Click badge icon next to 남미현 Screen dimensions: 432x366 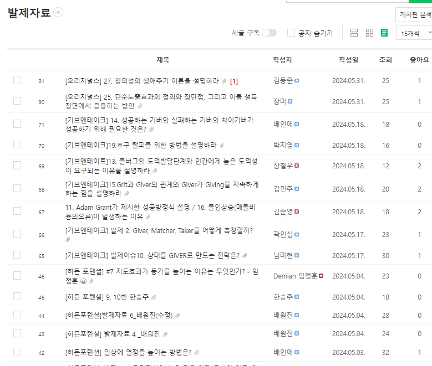click(297, 255)
